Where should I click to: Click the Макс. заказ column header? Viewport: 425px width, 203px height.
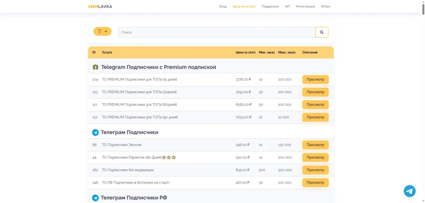(x=287, y=53)
